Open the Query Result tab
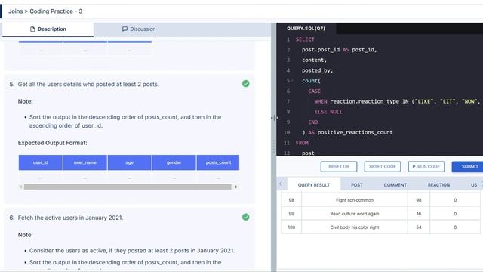 point(314,184)
